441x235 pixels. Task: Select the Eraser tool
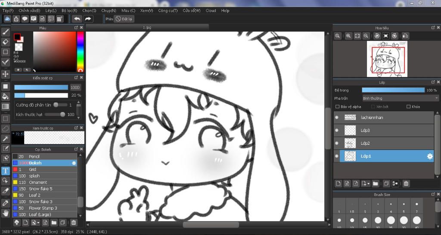[5, 42]
